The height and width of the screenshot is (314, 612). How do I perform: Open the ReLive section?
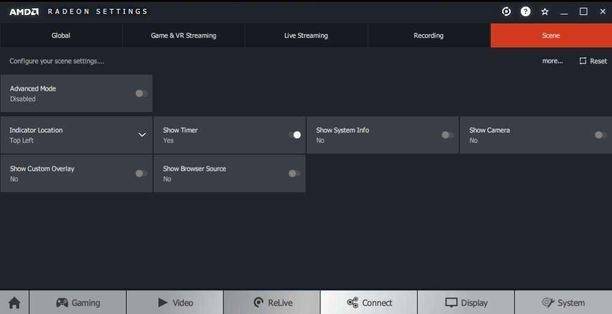coord(272,302)
